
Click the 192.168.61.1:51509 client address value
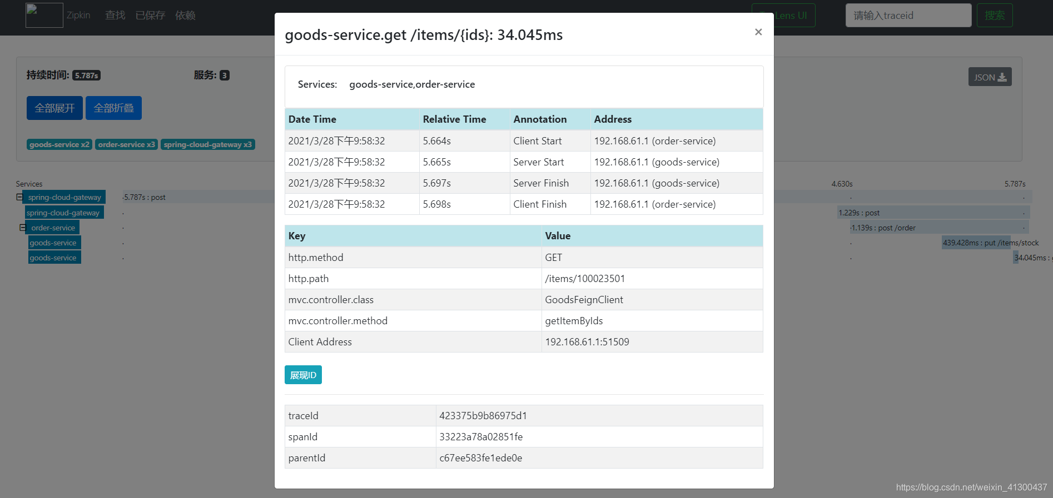tap(652, 342)
